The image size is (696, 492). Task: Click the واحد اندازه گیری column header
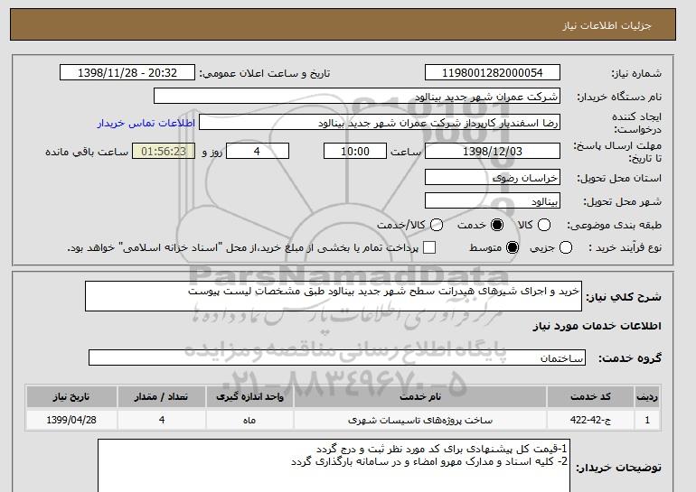pyautogui.click(x=249, y=396)
